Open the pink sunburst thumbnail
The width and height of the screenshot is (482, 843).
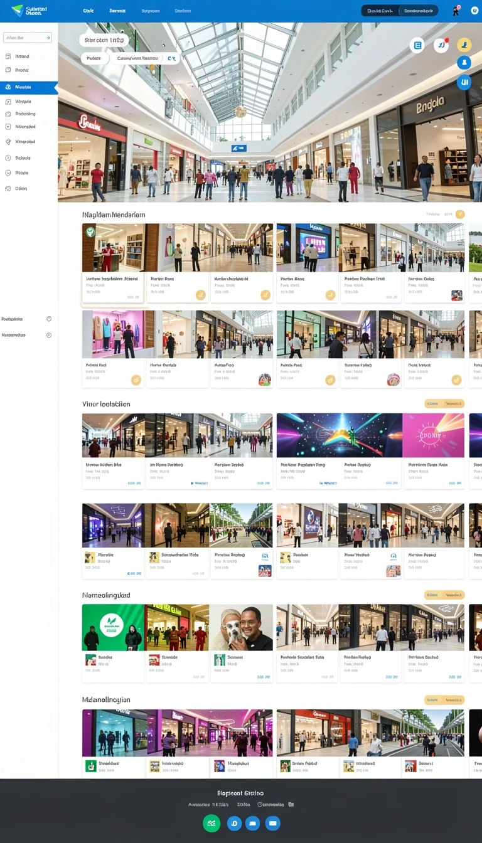434,435
